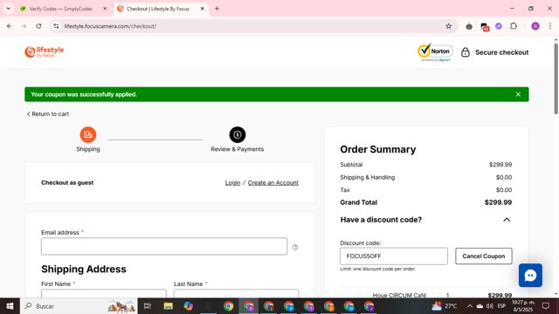Switch to the Verify Codes SimplyCodes tab
The height and width of the screenshot is (314, 559).
tap(60, 9)
